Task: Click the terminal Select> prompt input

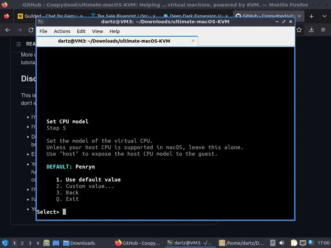Action: tap(64, 212)
